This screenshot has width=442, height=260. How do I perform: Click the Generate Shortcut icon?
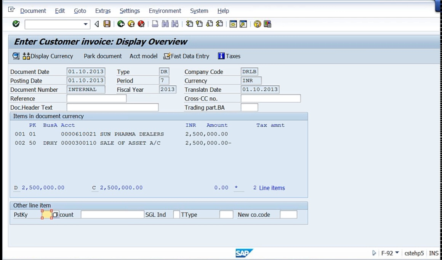point(243,24)
